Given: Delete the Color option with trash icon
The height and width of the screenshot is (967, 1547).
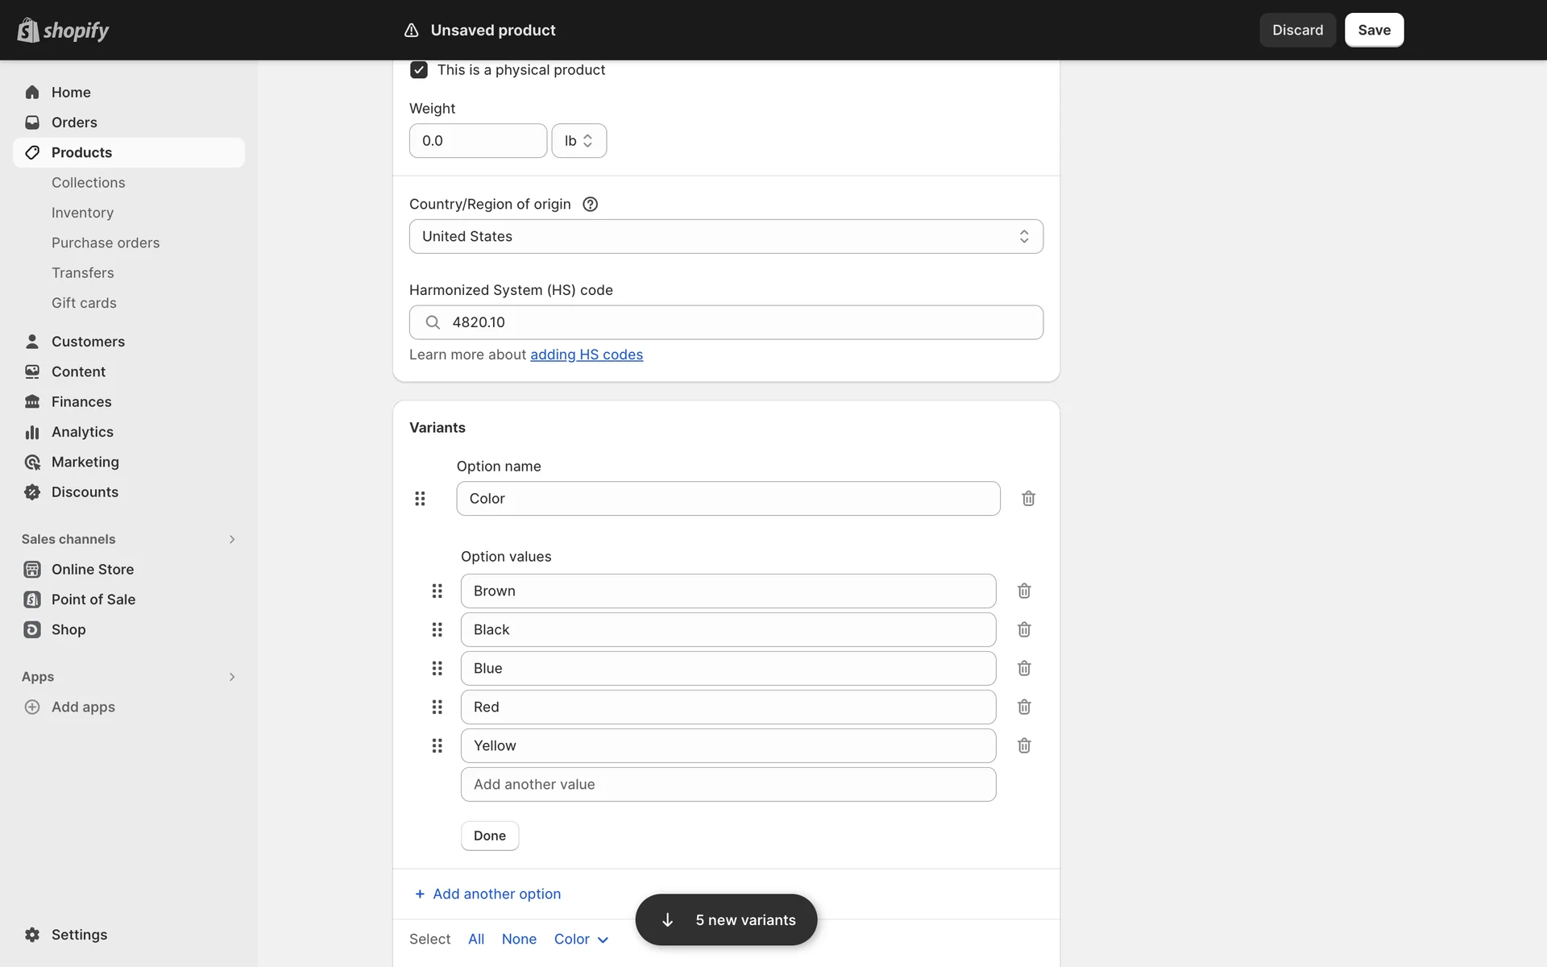Looking at the screenshot, I should coord(1028,499).
